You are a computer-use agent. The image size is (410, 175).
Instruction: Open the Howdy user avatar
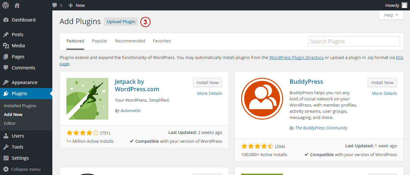[x=404, y=5]
